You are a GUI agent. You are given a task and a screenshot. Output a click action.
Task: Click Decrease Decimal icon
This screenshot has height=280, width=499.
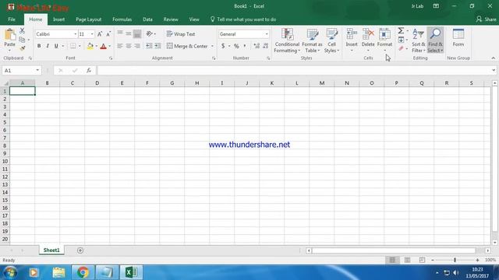266,46
